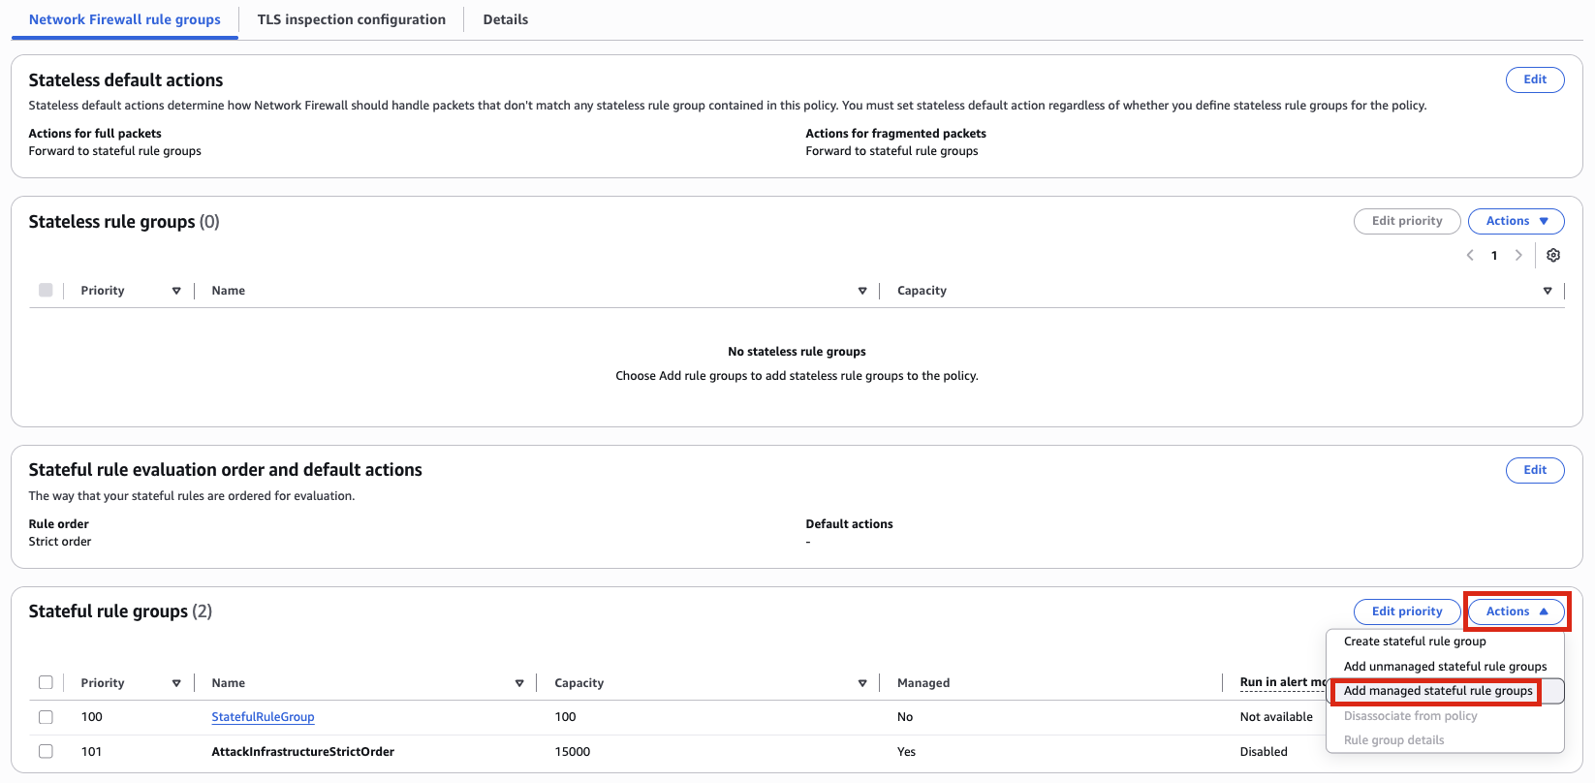
Task: Switch to TLS inspection configuration tab
Action: (351, 19)
